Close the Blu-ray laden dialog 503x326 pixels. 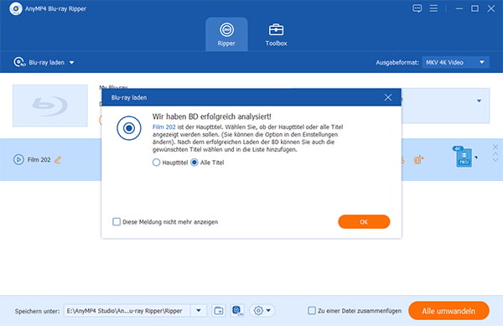coord(388,97)
